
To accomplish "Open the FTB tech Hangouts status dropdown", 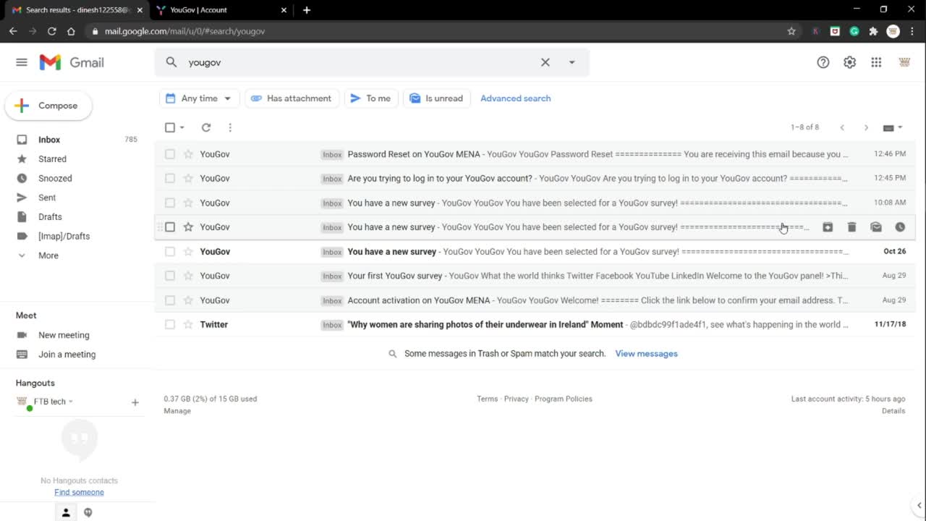I will coord(71,402).
